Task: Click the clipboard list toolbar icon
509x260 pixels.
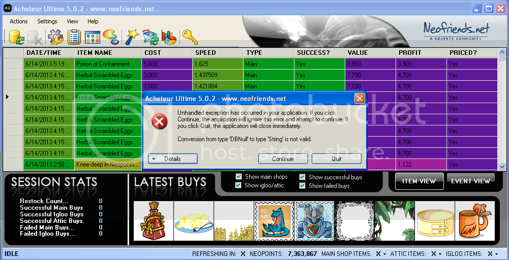Action: 74,37
